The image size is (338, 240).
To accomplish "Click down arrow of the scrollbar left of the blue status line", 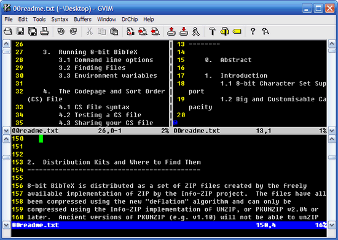I will pyautogui.click(x=6, y=225).
